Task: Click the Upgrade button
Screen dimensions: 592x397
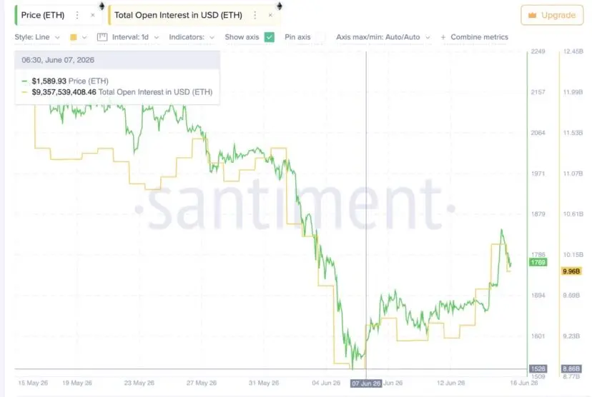Action: pos(552,15)
